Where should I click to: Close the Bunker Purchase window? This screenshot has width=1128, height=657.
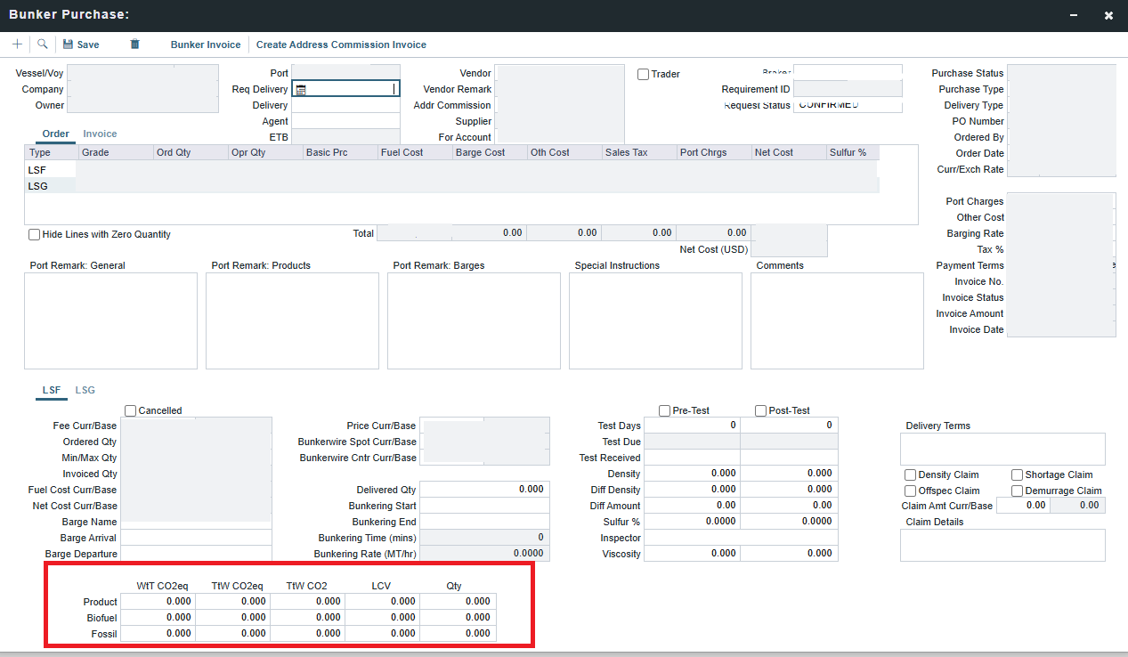1108,16
